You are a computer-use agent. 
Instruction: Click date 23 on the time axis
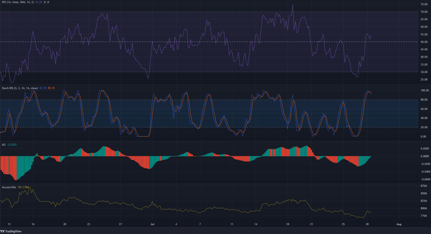point(89,224)
